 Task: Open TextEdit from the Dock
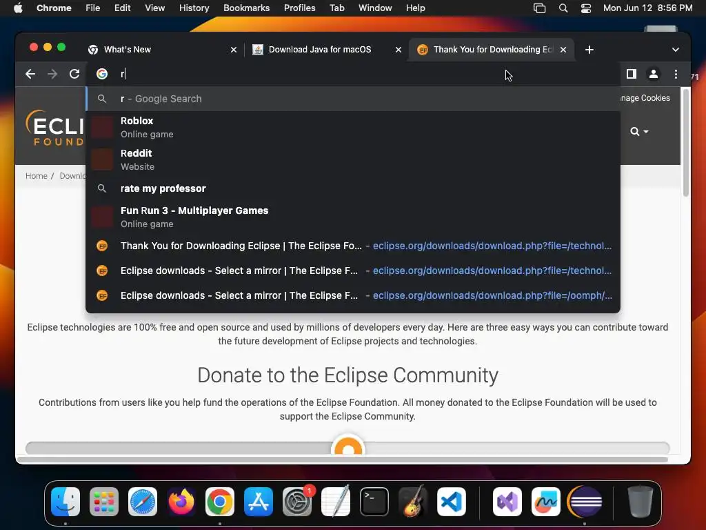(336, 502)
